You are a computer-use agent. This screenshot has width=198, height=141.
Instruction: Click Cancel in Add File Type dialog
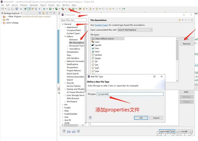(x=156, y=118)
